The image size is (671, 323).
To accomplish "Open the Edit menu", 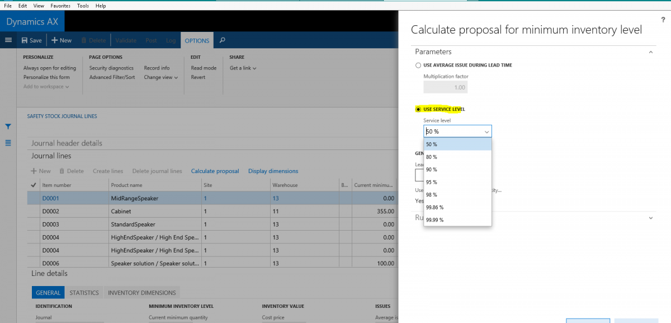I will pos(22,5).
